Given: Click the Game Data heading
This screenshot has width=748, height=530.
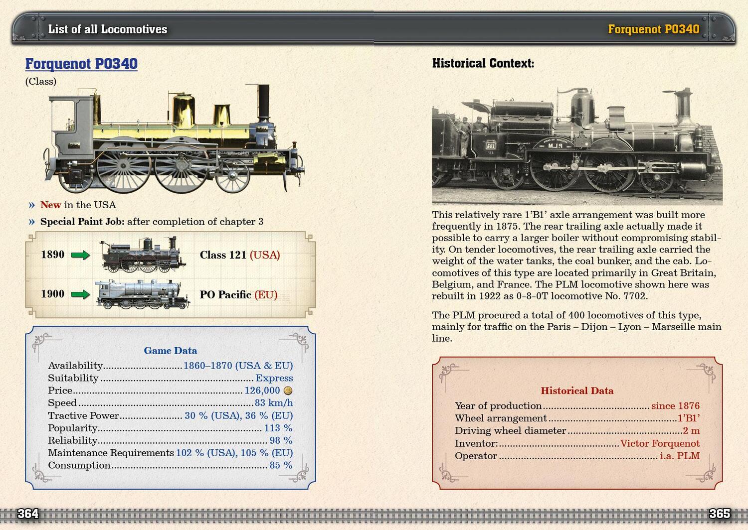Looking at the screenshot, I should pos(170,351).
